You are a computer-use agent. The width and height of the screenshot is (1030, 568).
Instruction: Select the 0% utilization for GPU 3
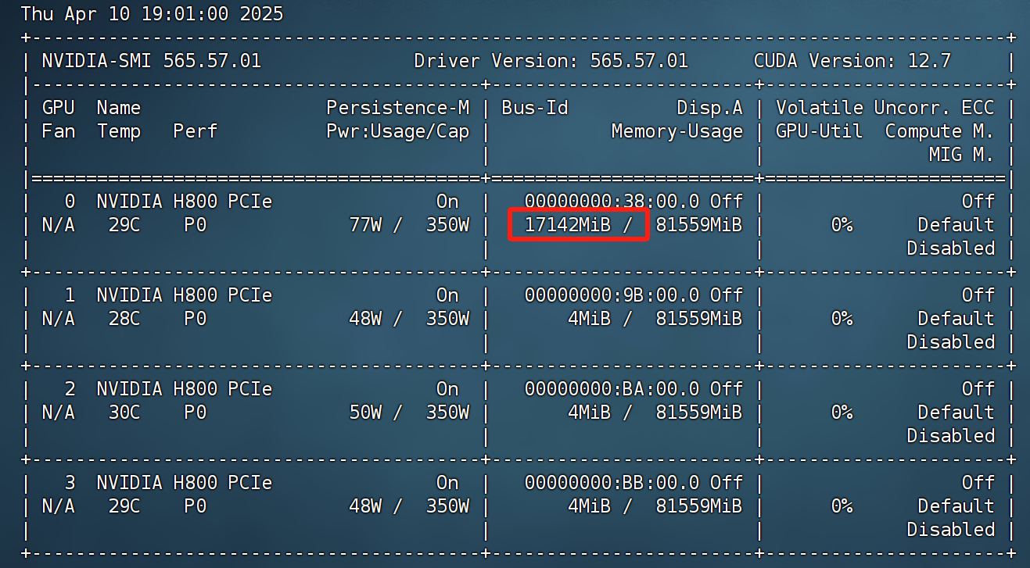pyautogui.click(x=842, y=506)
